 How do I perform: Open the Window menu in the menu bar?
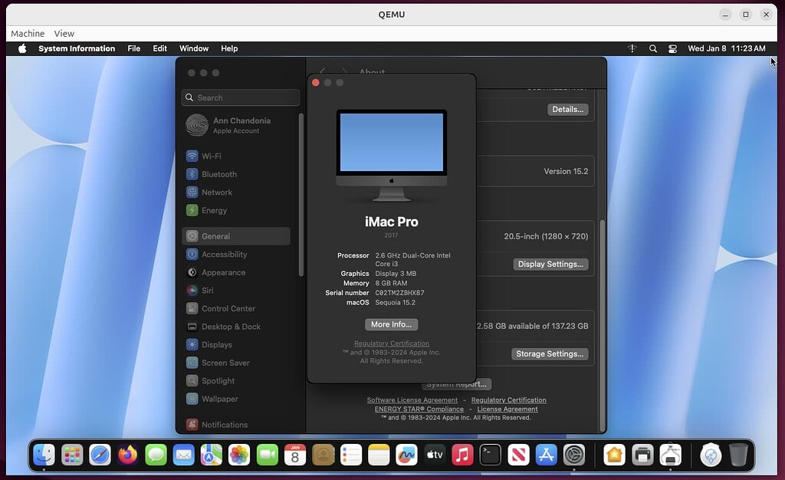pos(193,48)
